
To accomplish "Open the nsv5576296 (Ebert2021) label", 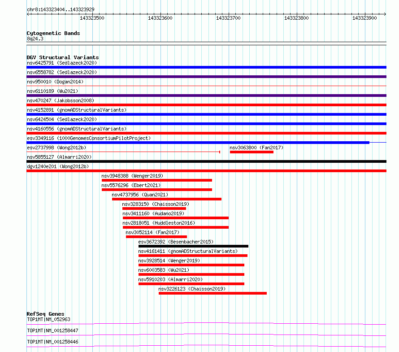I will pos(131,185).
